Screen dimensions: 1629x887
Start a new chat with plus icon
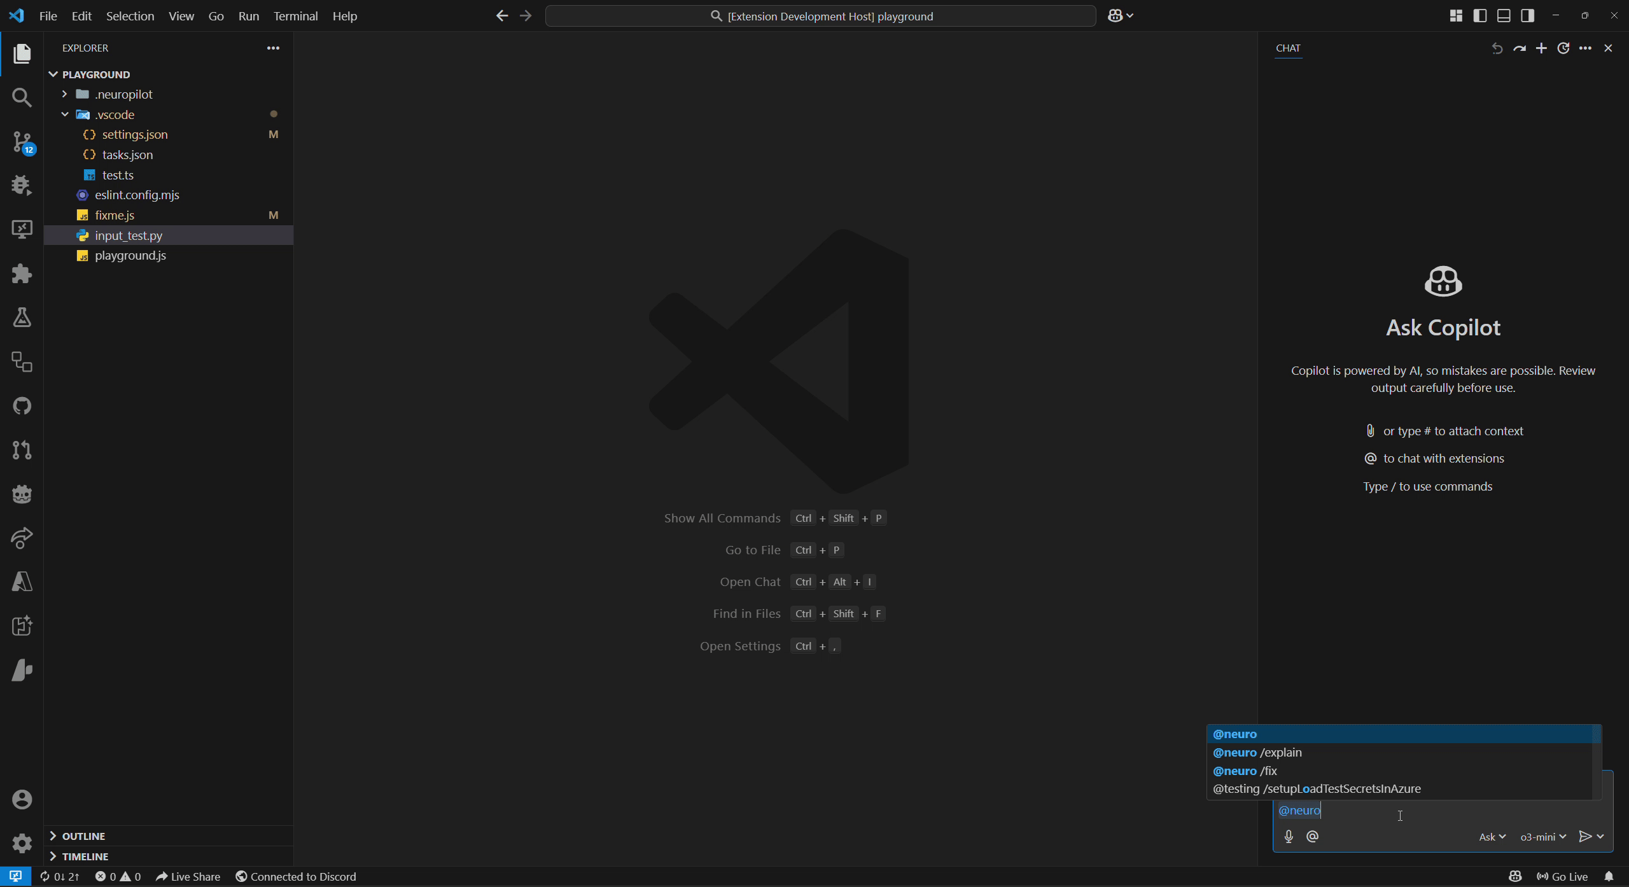pos(1541,48)
